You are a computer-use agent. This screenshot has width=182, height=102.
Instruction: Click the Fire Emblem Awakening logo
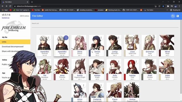(14, 27)
